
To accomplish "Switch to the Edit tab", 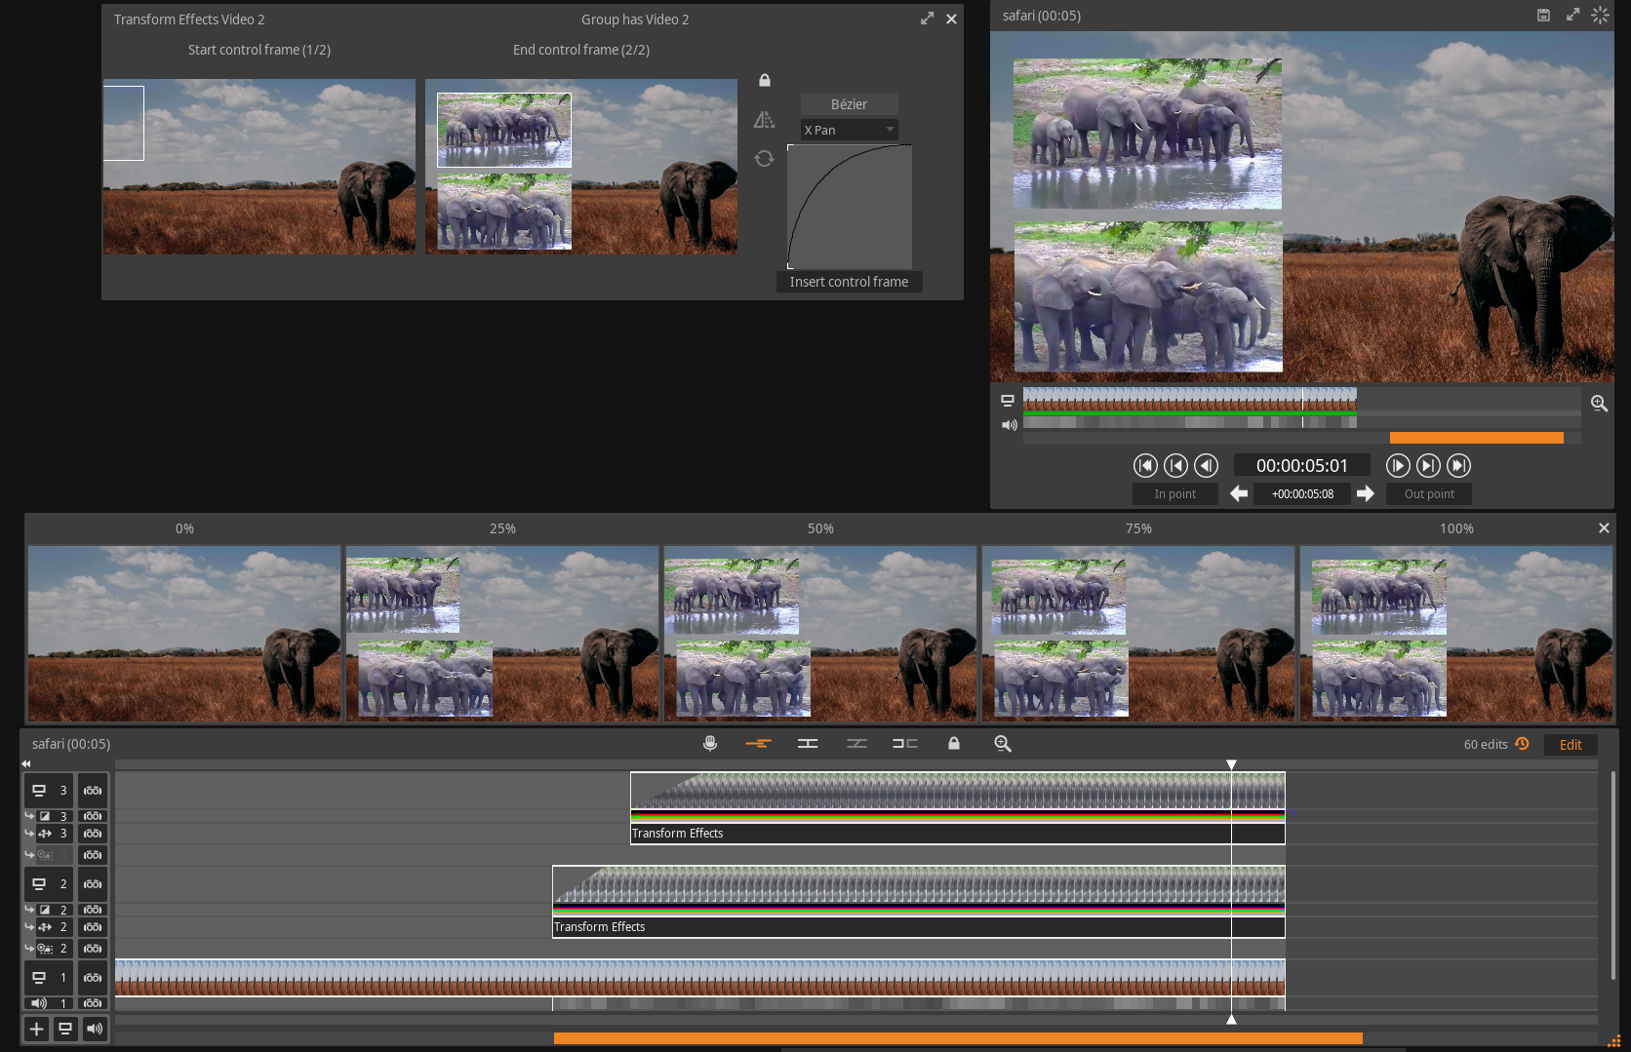I will pos(1570,745).
